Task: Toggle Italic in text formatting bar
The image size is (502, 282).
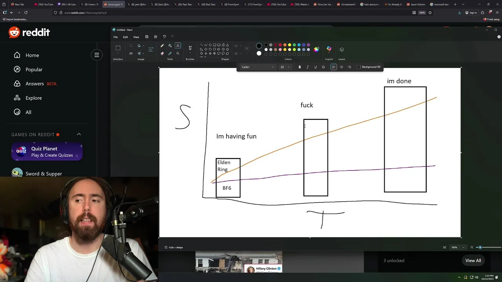Action: click(x=307, y=67)
